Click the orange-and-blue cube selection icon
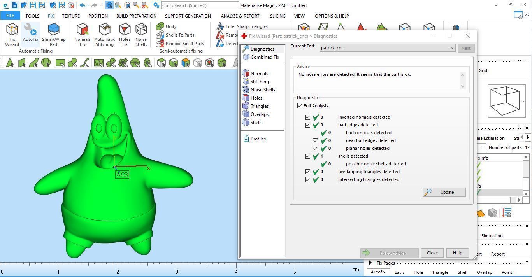 186,63
